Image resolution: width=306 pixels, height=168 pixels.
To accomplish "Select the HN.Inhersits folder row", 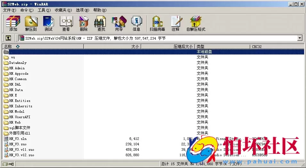I will tap(153, 106).
